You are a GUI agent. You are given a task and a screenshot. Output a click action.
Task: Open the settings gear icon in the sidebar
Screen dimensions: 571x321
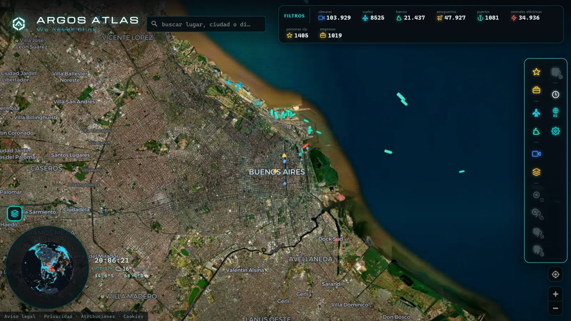point(556,131)
